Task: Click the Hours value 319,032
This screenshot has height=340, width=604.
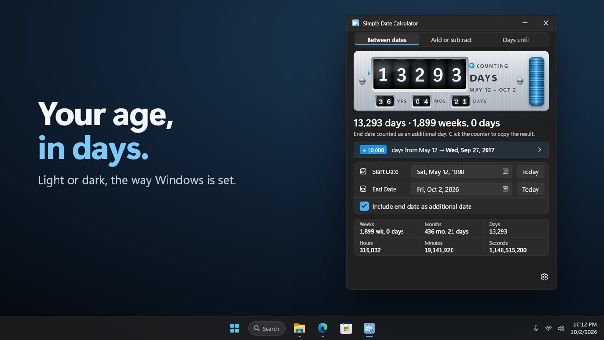Action: (x=370, y=250)
